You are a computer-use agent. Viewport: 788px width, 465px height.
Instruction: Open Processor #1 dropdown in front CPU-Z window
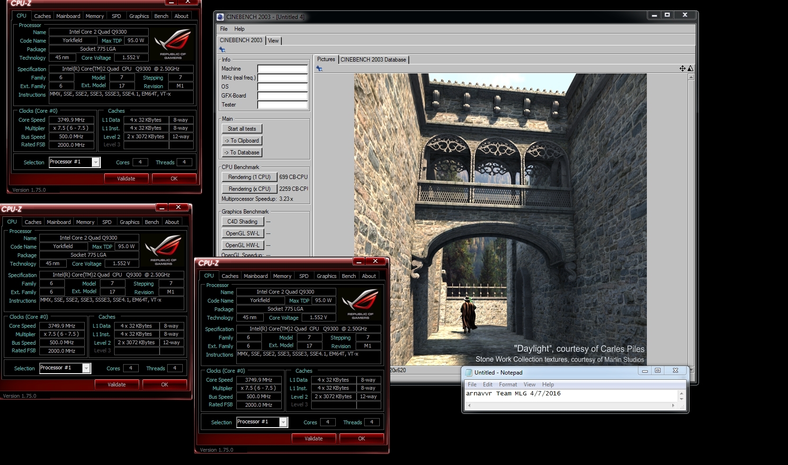[x=283, y=422]
